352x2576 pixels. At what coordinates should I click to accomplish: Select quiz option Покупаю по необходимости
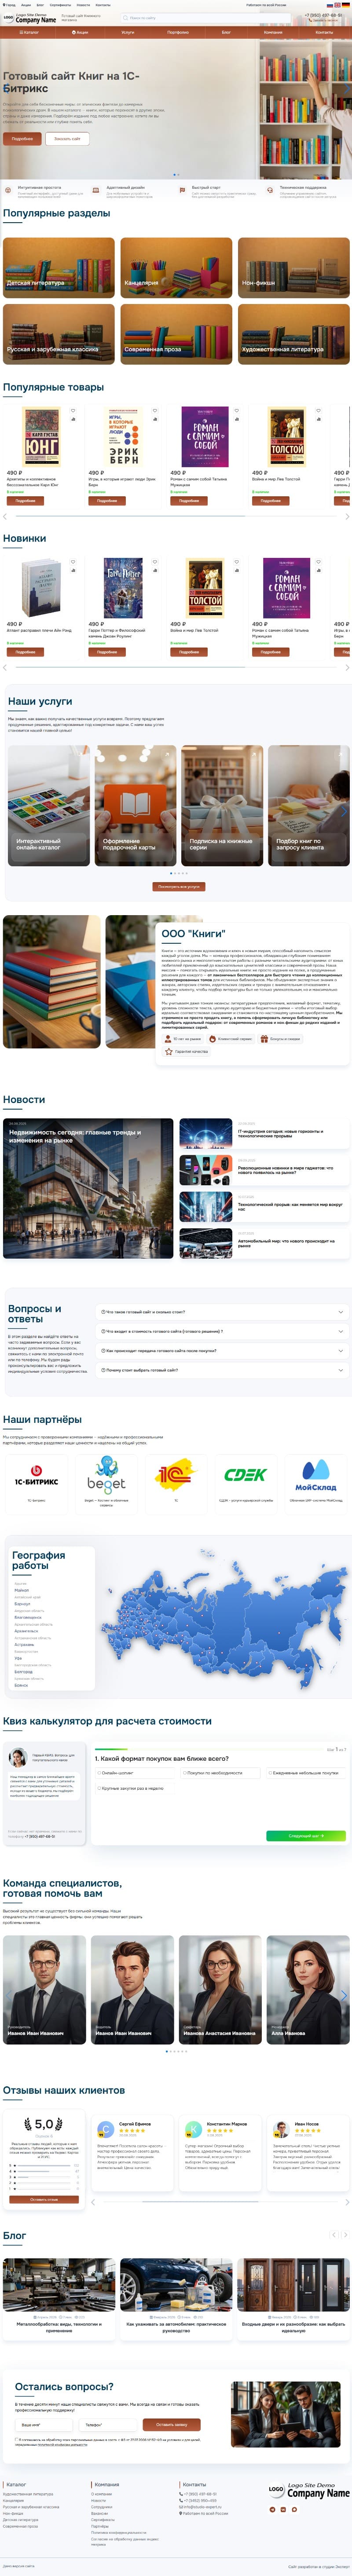pos(221,1773)
